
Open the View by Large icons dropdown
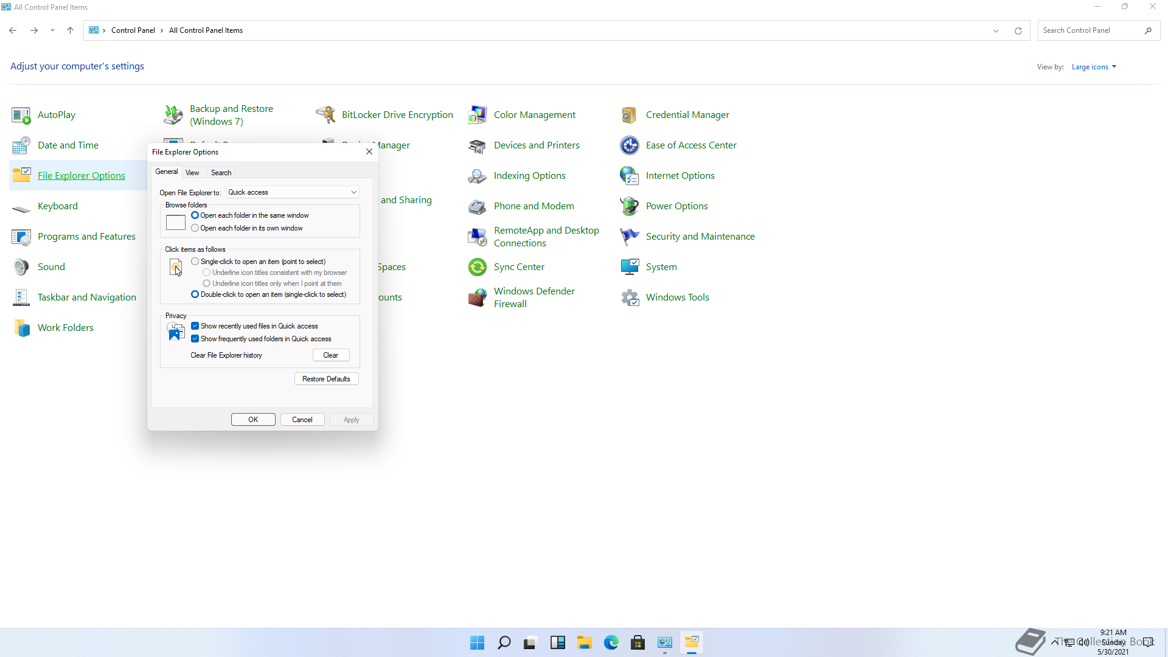tap(1094, 67)
